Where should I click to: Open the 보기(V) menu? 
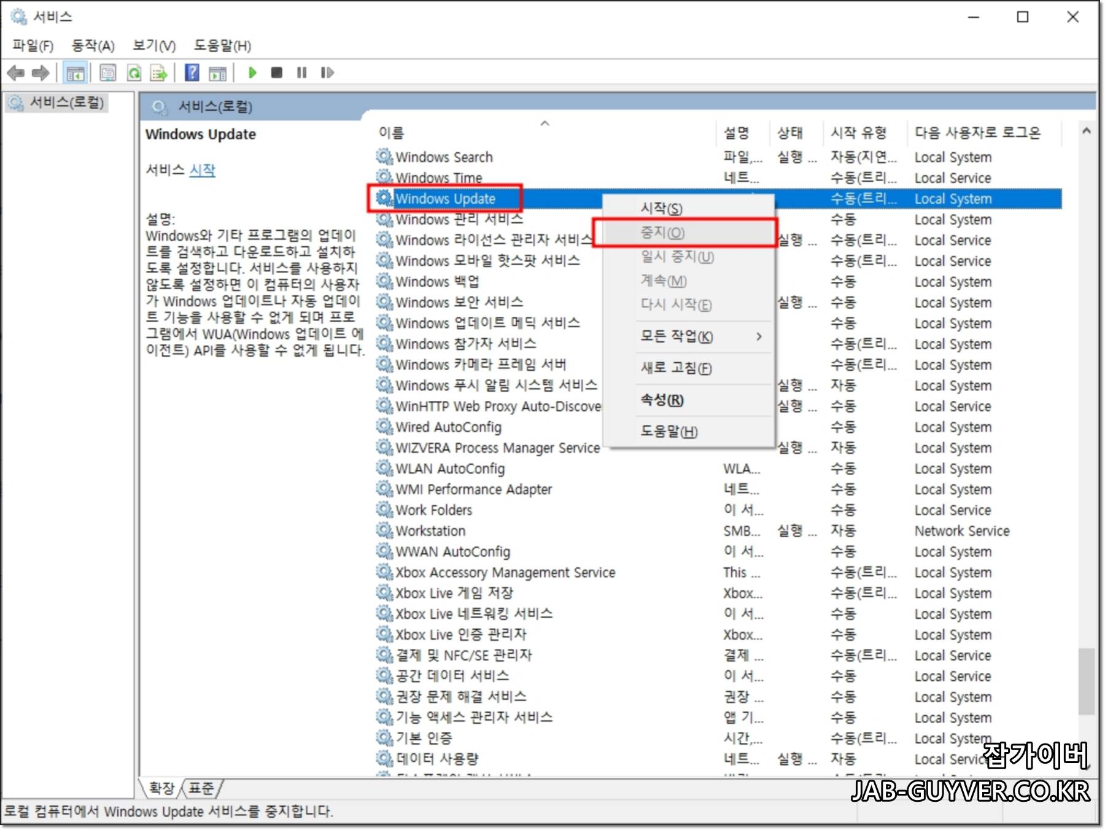point(154,45)
